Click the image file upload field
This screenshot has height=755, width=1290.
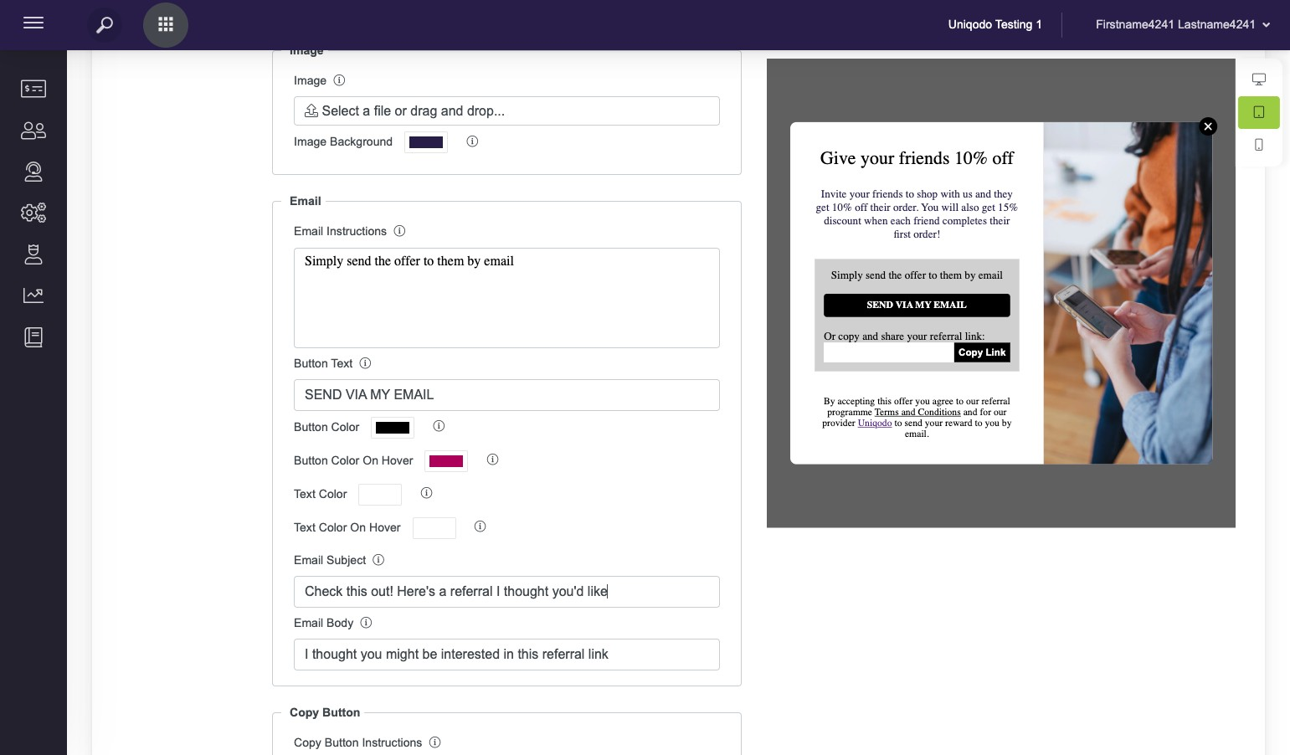[x=506, y=111]
